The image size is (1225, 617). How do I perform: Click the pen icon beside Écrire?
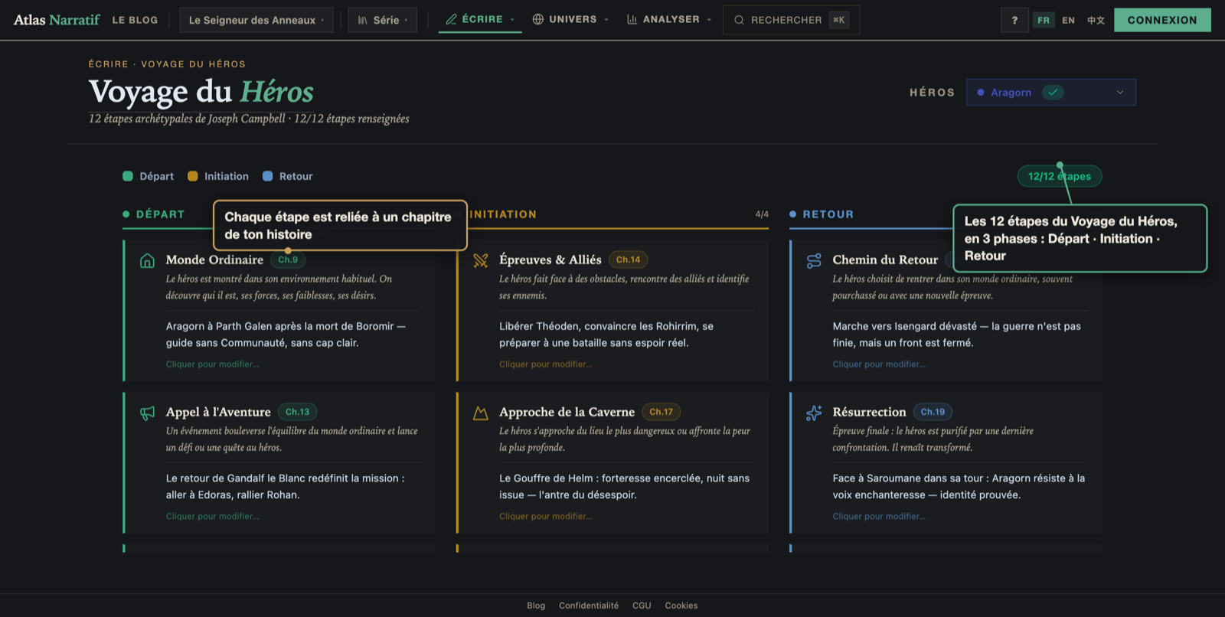pyautogui.click(x=452, y=19)
